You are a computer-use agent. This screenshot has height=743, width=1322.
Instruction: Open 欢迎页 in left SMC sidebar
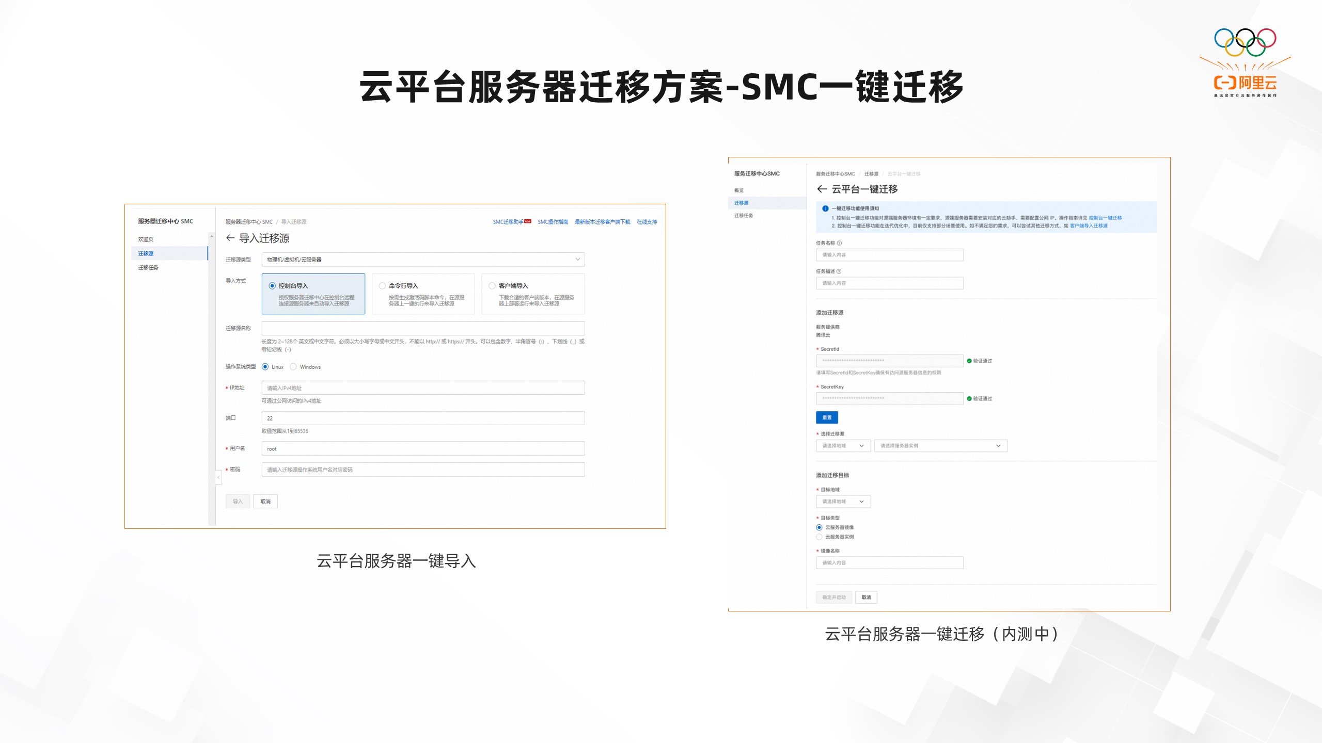(146, 239)
